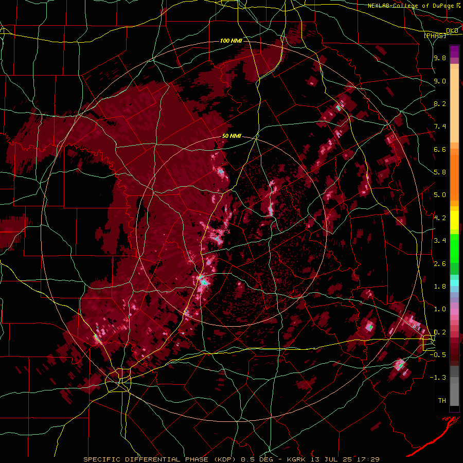The width and height of the screenshot is (463, 463).
Task: Click the DKD label above the color scale
Action: [452, 31]
